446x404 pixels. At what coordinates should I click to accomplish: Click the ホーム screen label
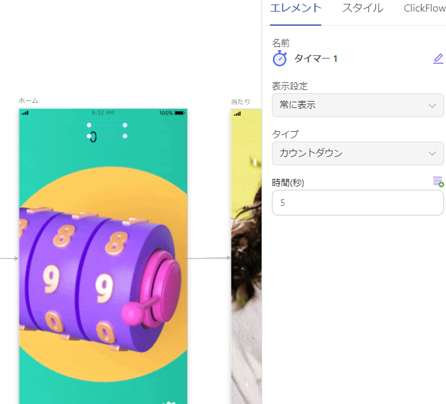point(28,100)
